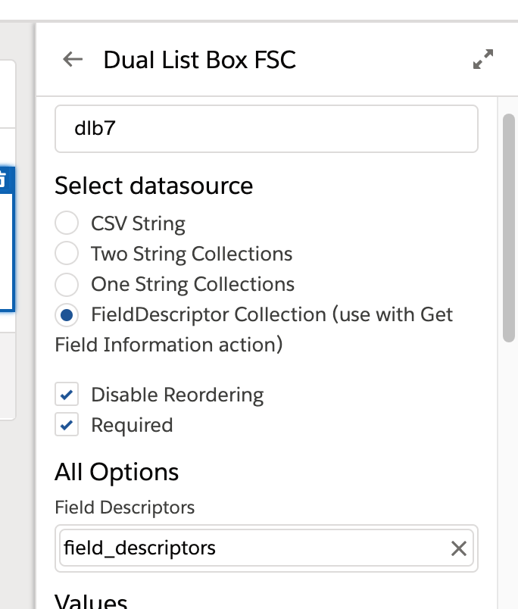Click the CSV String label
The width and height of the screenshot is (518, 609).
pyautogui.click(x=138, y=223)
